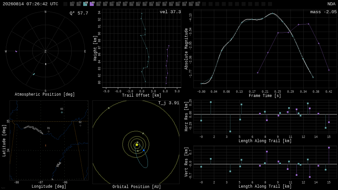
Task: Click the Z zenith label in sky plot
Action: point(45,51)
